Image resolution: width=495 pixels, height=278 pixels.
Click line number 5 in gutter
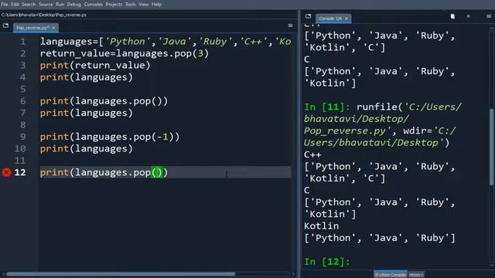[x=22, y=90]
